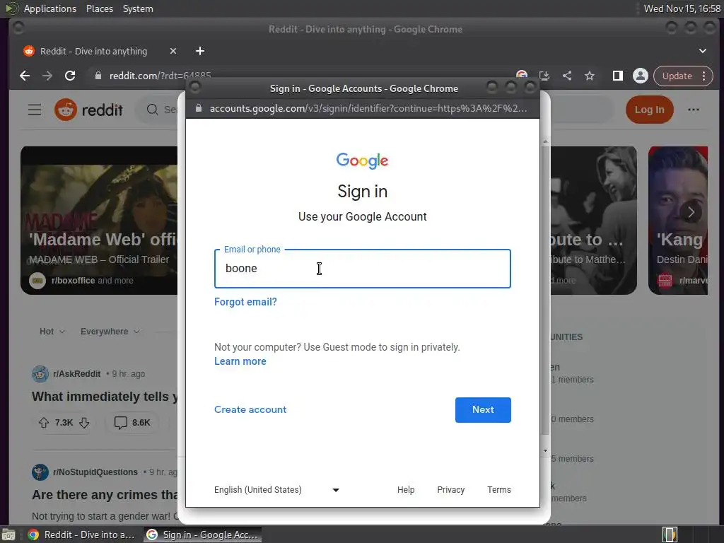Click lock icon in Google sign-in popup
This screenshot has height=543, width=724.
pyautogui.click(x=199, y=108)
